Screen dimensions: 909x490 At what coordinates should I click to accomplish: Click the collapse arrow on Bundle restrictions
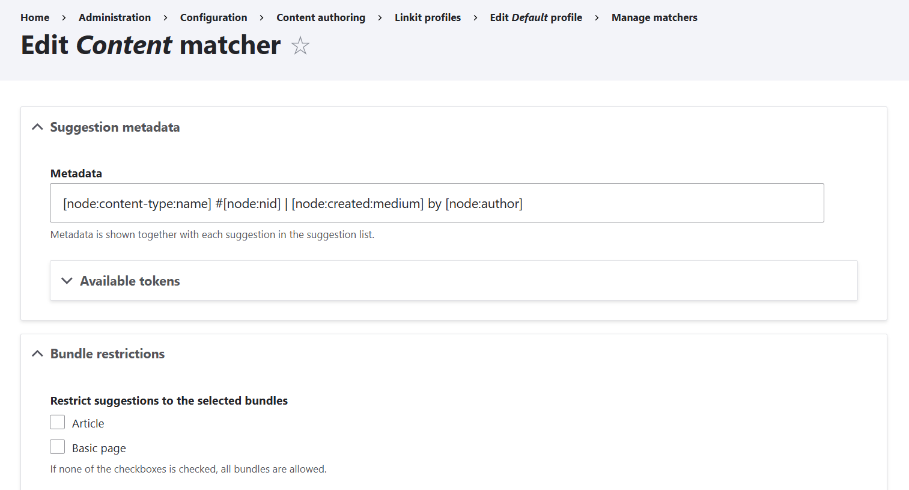coord(37,354)
